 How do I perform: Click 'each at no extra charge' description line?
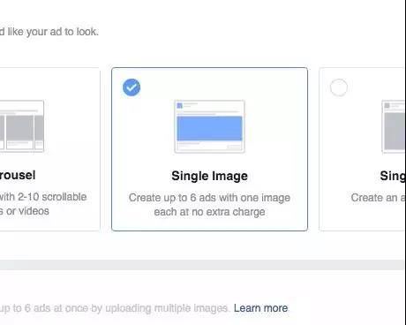point(209,212)
